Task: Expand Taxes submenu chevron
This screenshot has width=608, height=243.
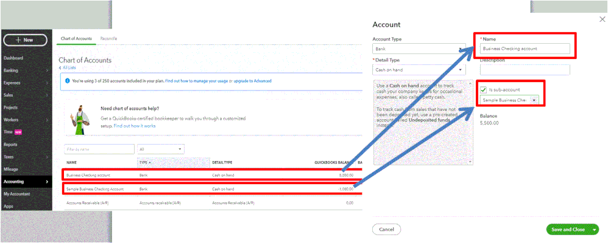Action: (47, 157)
